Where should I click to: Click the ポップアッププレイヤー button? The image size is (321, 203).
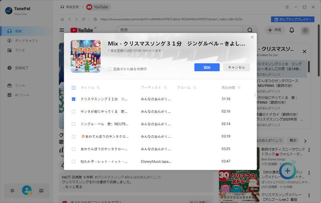coord(293,19)
